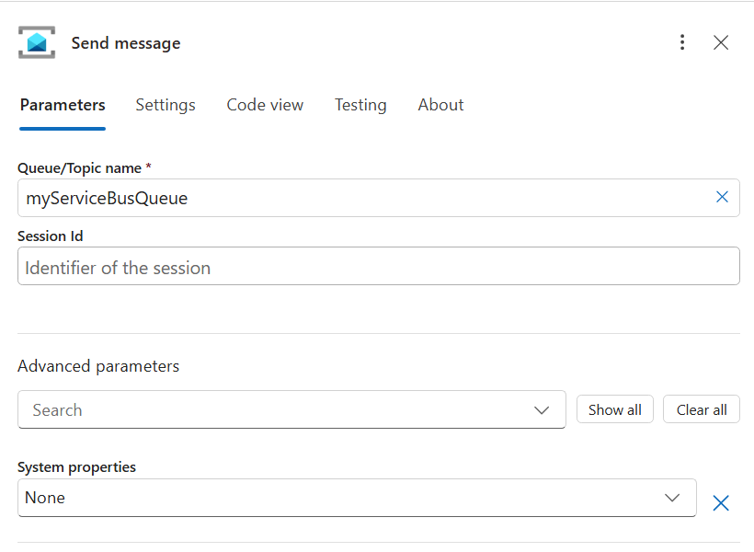Viewport: 754px width, 552px height.
Task: Switch to the Settings tab
Action: pyautogui.click(x=166, y=105)
